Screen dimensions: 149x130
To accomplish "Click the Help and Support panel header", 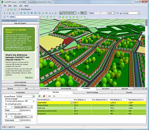I will click(20, 23).
